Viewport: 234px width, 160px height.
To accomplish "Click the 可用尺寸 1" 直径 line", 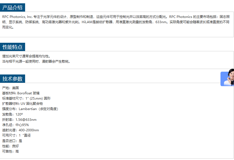I will click(16, 135).
